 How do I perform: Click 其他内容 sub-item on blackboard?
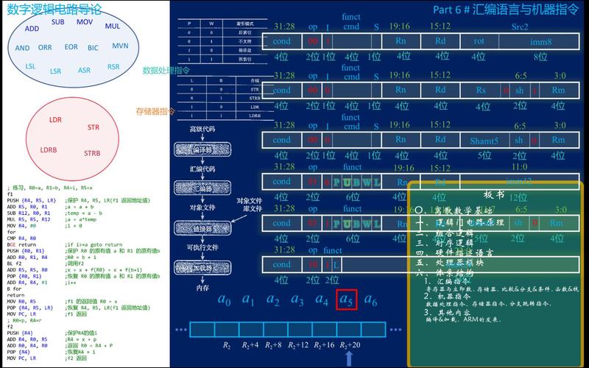(x=454, y=311)
